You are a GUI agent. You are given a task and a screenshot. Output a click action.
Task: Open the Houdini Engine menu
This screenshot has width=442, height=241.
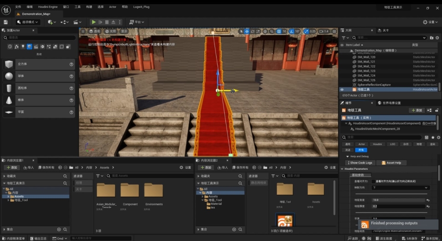coord(47,7)
